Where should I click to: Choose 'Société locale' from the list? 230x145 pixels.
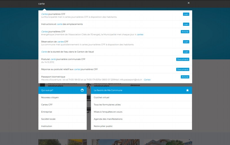click(48, 119)
